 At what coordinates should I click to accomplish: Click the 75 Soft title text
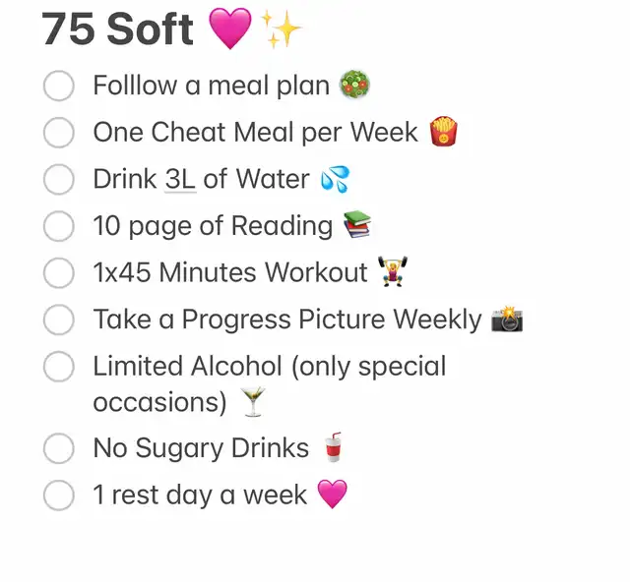[118, 30]
